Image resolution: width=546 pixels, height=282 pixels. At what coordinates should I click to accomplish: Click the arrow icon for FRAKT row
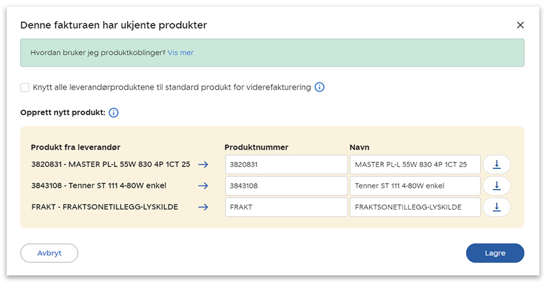click(x=203, y=207)
